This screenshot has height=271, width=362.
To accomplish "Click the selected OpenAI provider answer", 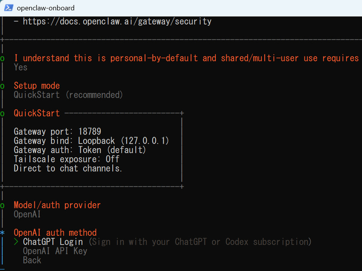I will (x=27, y=214).
